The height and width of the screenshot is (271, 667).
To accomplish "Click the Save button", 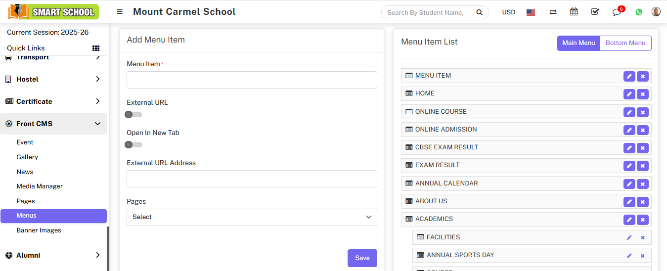I will click(x=362, y=258).
